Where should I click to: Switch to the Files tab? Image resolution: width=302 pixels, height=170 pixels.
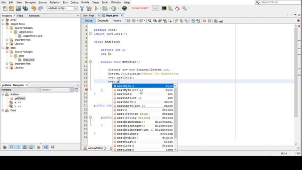[20, 16]
